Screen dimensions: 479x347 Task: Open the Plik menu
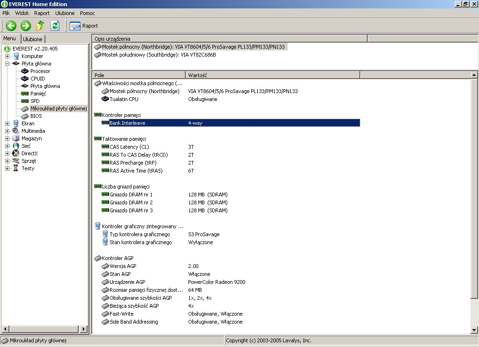pos(6,13)
